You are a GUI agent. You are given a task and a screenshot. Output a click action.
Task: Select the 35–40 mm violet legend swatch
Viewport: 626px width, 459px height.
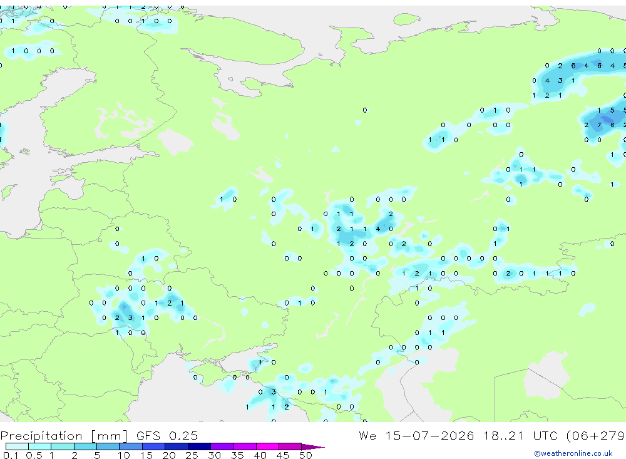(x=245, y=446)
